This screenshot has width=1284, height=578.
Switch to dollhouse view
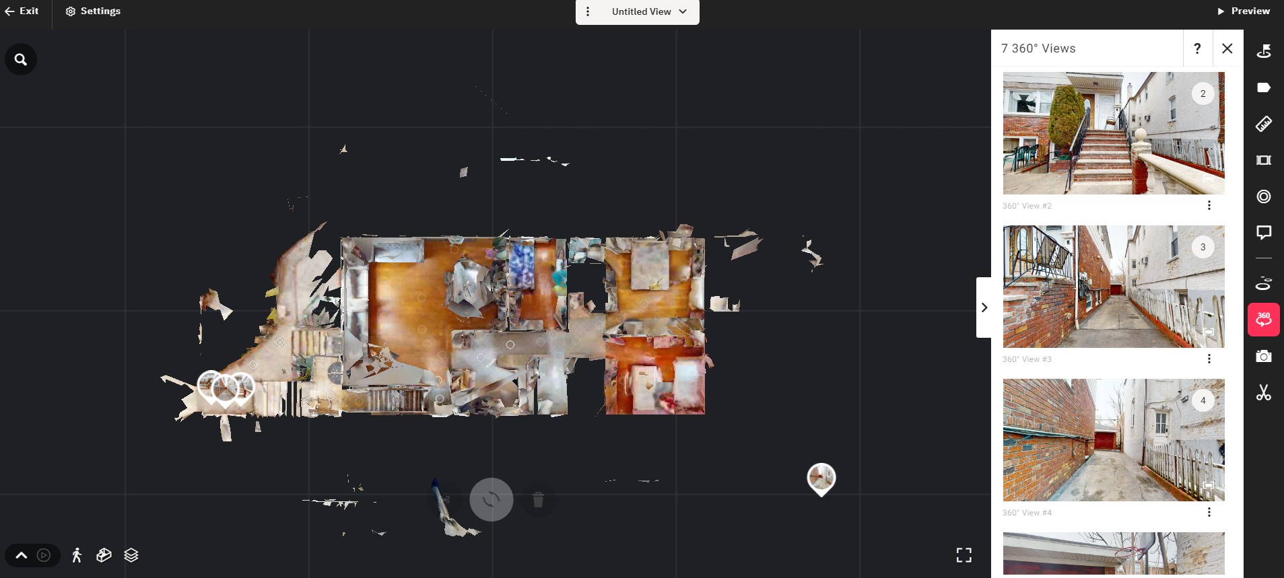click(x=104, y=555)
